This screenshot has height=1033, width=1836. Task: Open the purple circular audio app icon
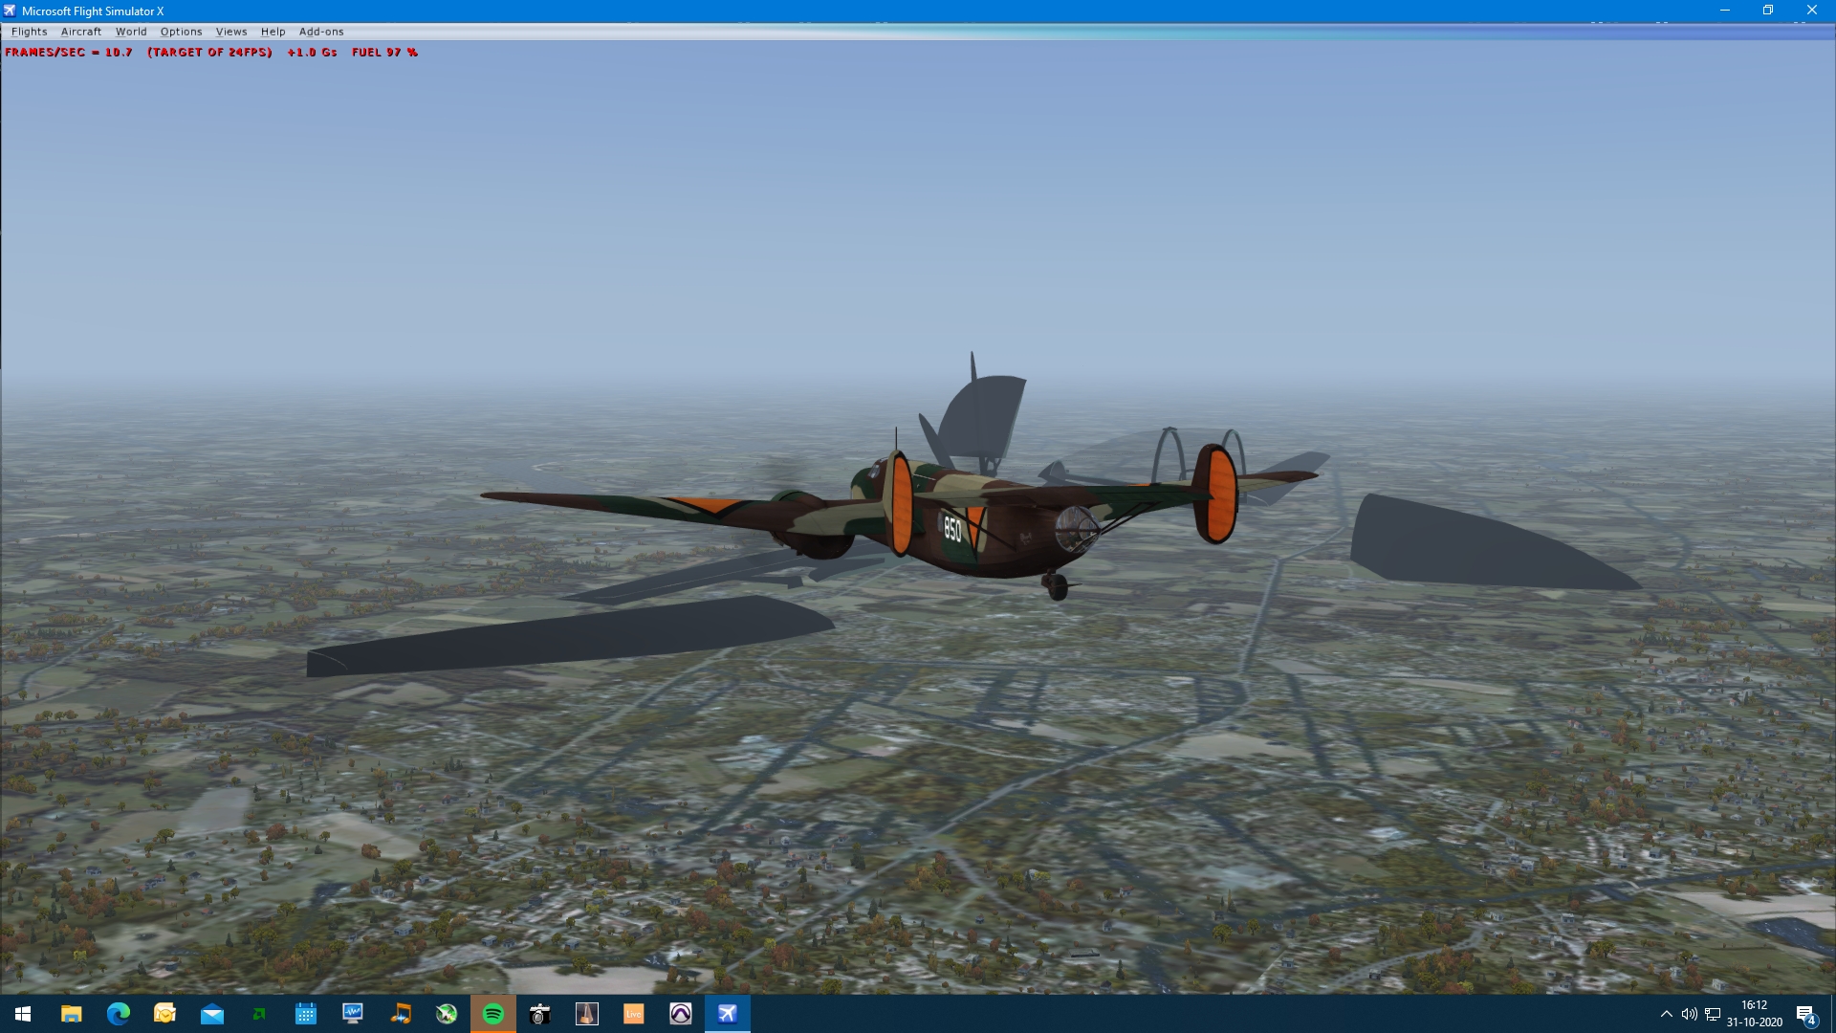681,1014
